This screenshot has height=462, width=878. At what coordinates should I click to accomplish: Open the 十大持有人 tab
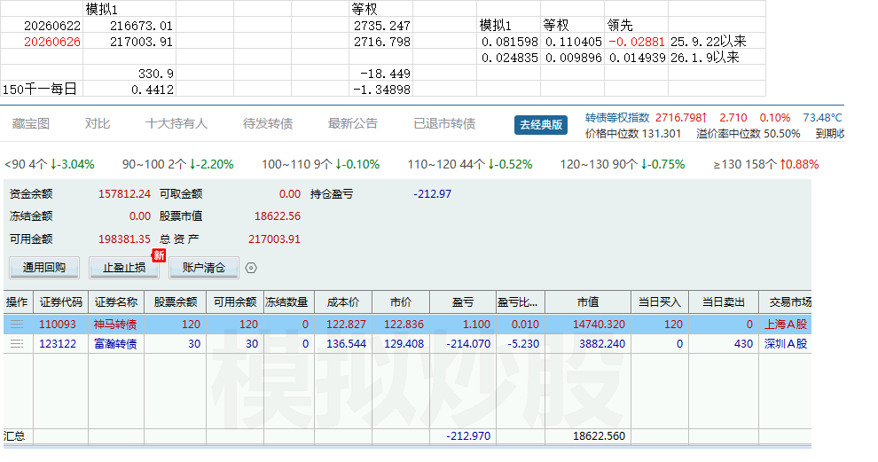[176, 124]
